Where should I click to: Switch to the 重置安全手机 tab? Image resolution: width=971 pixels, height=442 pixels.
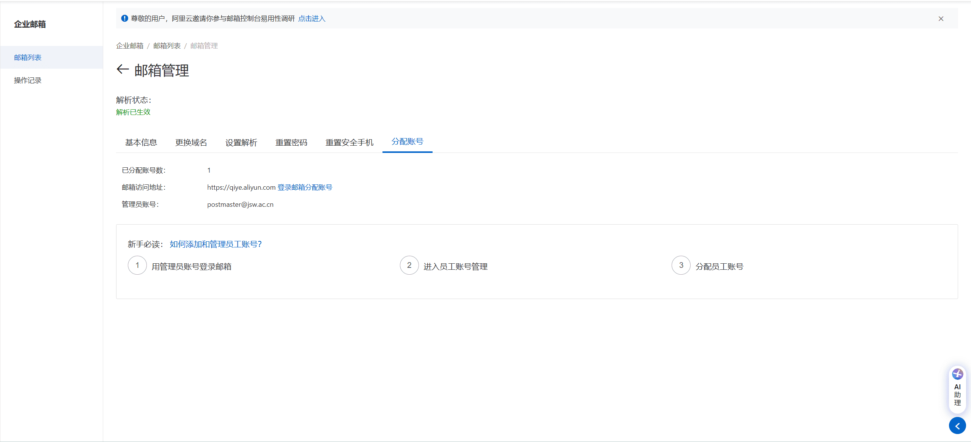pos(349,142)
